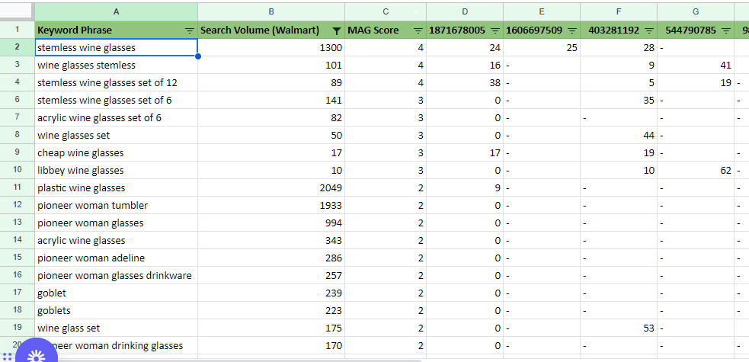Open filter icon on 1871678005 column

click(495, 30)
